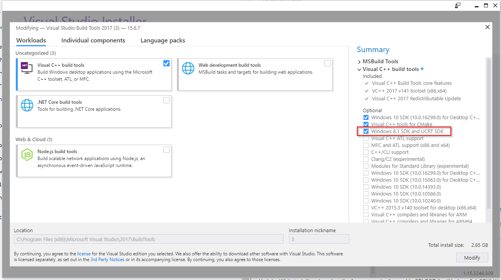The height and width of the screenshot is (280, 501).
Task: Open the license link
Action: pyautogui.click(x=84, y=254)
